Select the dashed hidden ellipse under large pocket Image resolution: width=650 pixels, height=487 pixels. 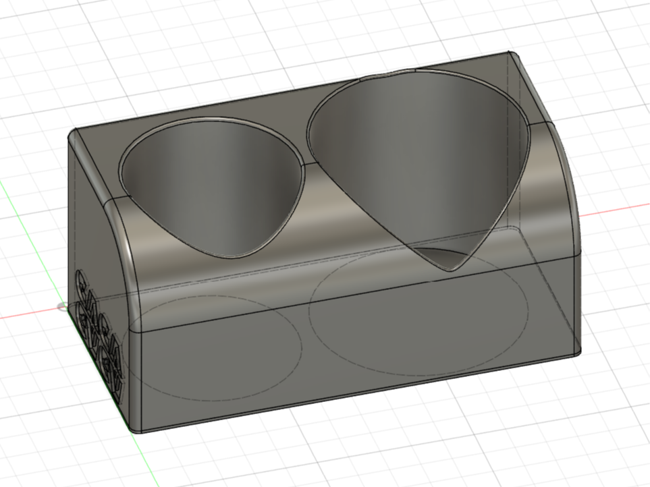coord(418,313)
